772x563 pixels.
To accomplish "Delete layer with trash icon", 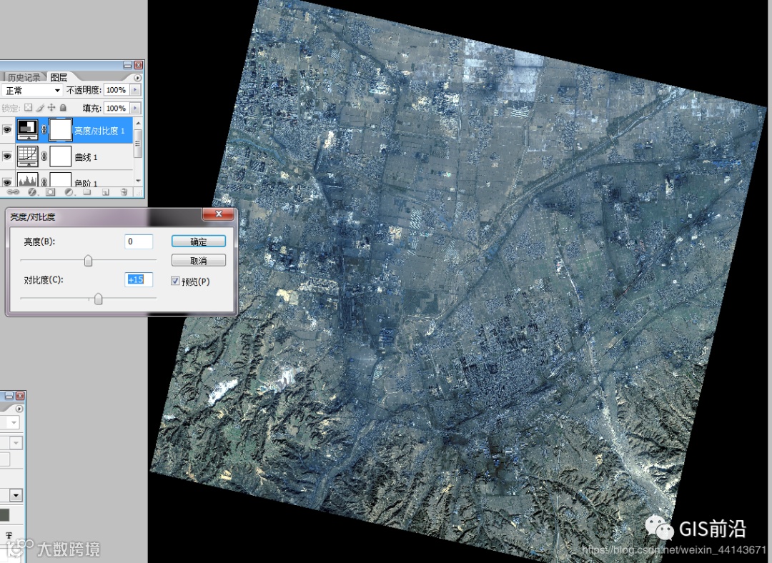I will (x=124, y=192).
